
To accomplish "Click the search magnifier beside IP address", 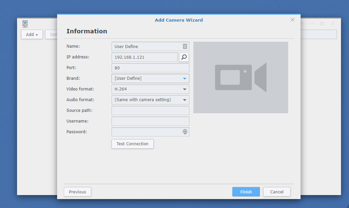I will [184, 57].
